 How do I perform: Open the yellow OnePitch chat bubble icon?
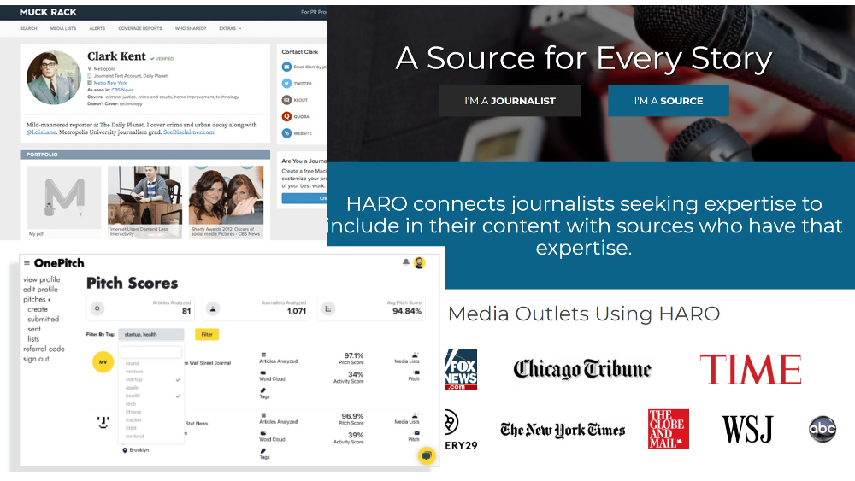[x=427, y=455]
